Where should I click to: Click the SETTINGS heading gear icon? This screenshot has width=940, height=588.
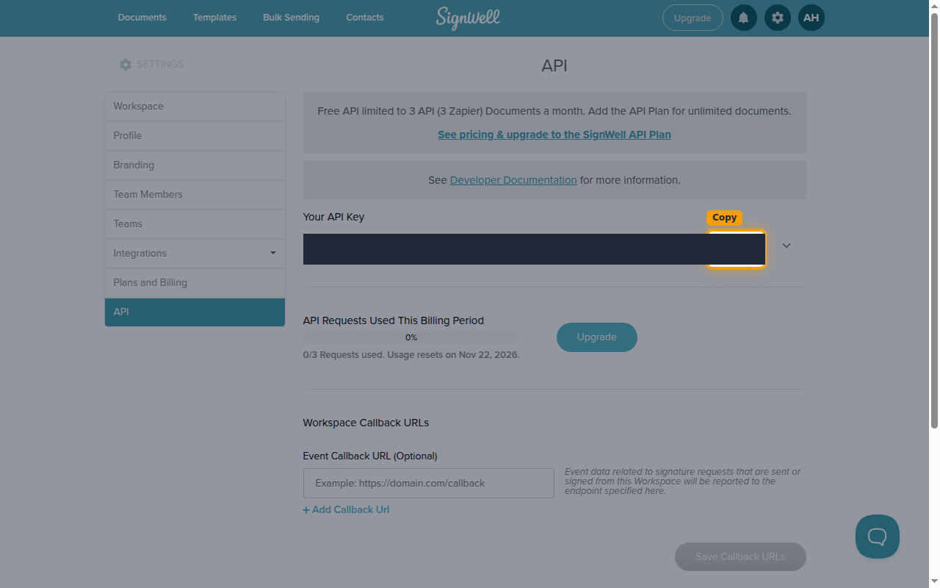(x=126, y=65)
